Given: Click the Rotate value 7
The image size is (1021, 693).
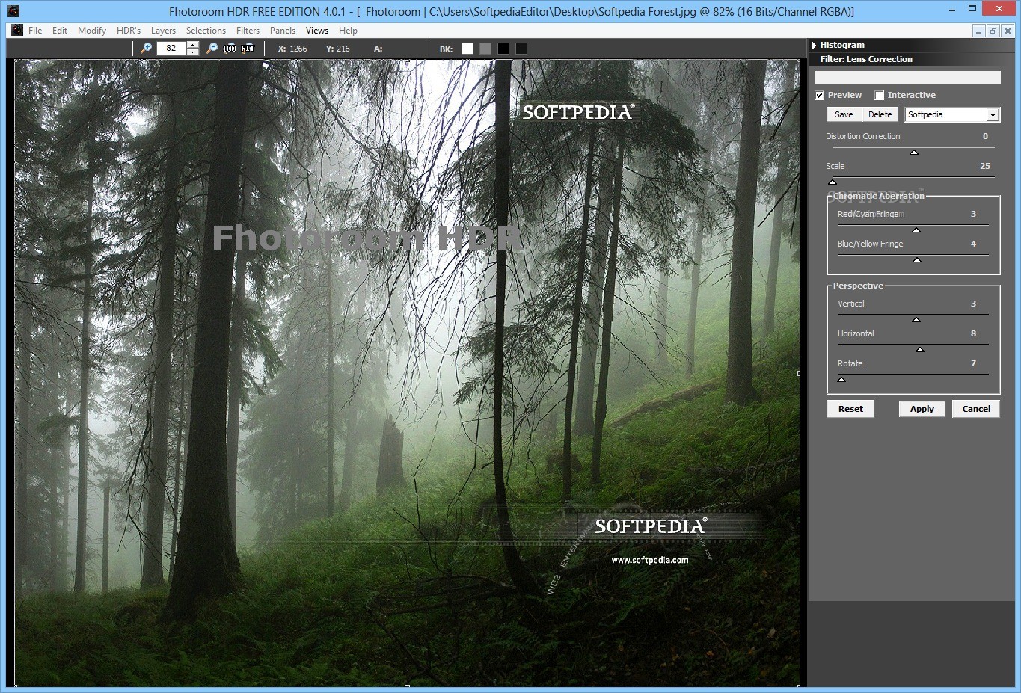Looking at the screenshot, I should pos(973,363).
